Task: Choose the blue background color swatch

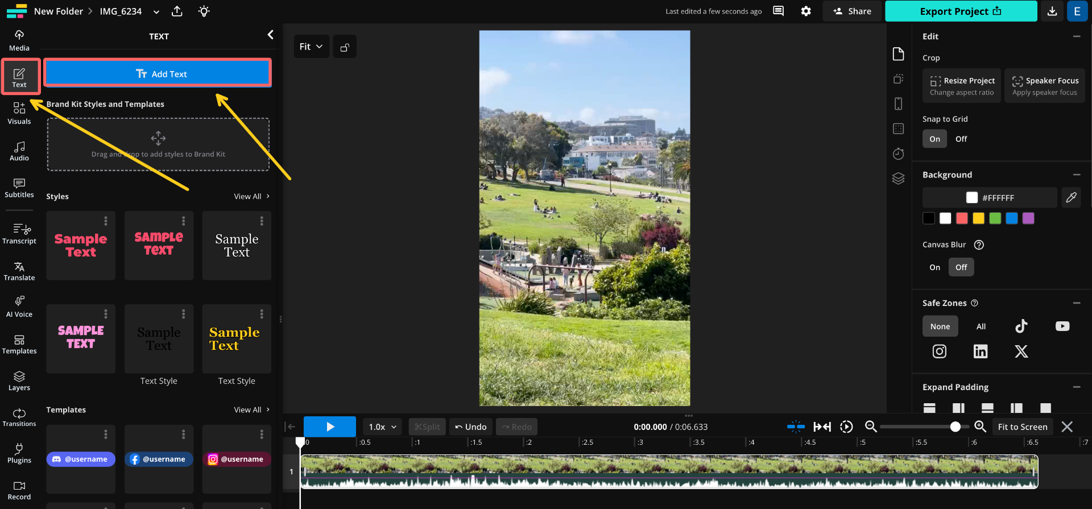Action: 1012,218
